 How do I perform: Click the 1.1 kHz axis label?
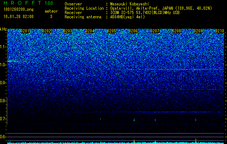(3, 47)
